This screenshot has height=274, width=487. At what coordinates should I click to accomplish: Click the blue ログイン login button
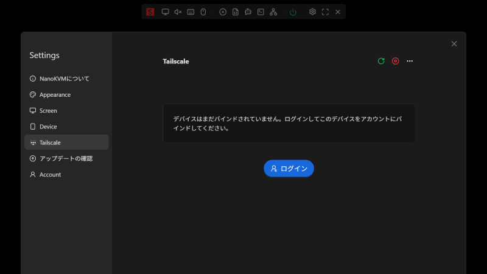289,169
